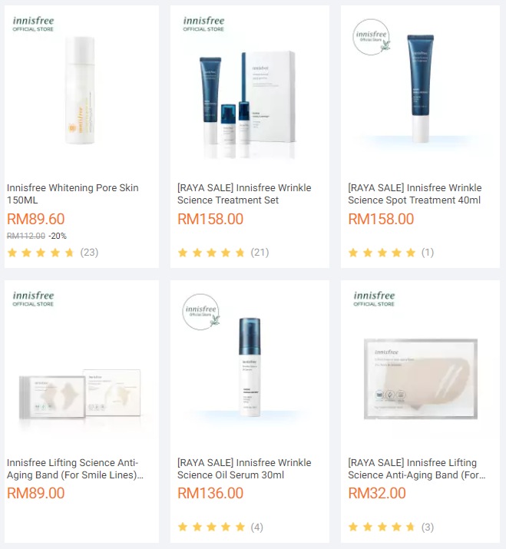Open the Smile Lines Anti-Aging Band image
This screenshot has width=506, height=549.
point(80,394)
